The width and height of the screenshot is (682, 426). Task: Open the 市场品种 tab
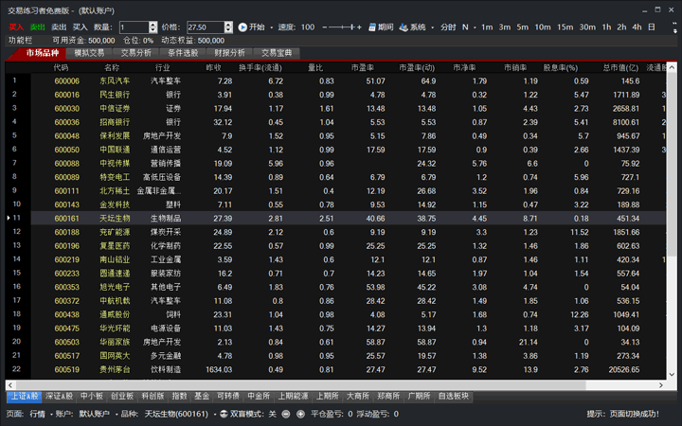coord(43,53)
